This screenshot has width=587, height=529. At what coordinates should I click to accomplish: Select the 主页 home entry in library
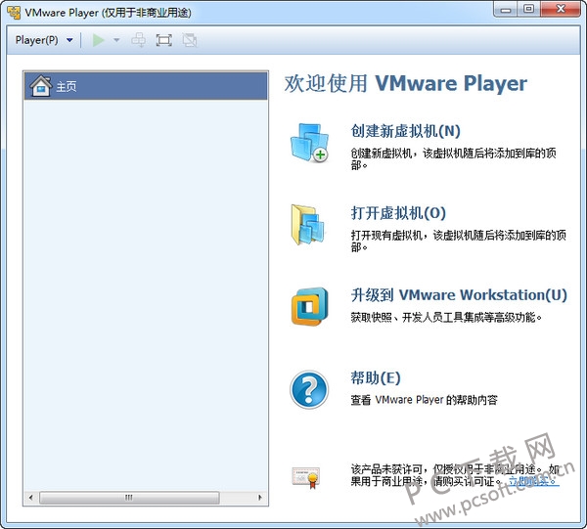[146, 86]
